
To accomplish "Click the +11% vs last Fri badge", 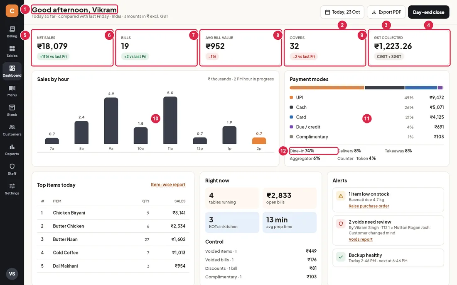I will [53, 56].
